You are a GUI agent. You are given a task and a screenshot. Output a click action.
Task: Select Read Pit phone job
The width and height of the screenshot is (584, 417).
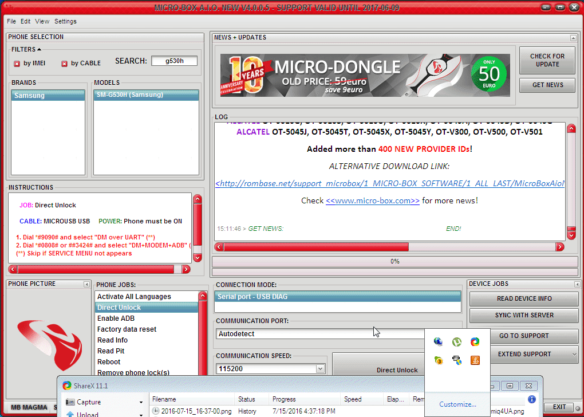click(147, 351)
